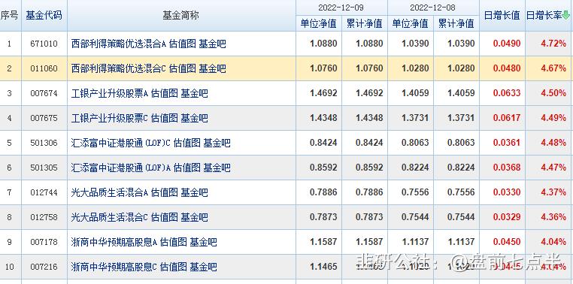Click the 2022-12-09 date header
Screen dimensions: 573x284
coord(341,8)
